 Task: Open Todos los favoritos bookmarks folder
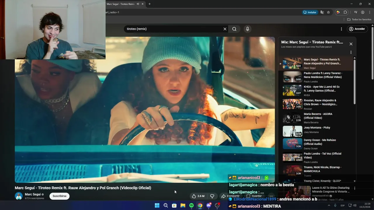coord(359,20)
